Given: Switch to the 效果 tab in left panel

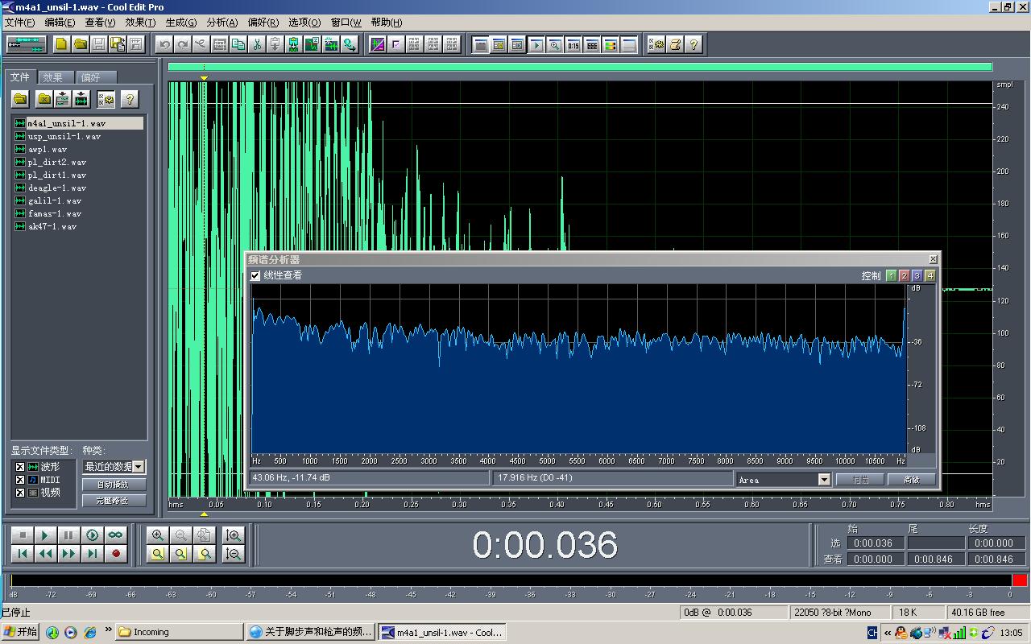Looking at the screenshot, I should tap(53, 78).
